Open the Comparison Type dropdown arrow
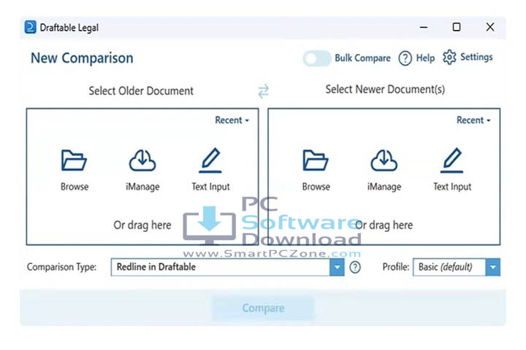526x350 pixels. coord(337,267)
